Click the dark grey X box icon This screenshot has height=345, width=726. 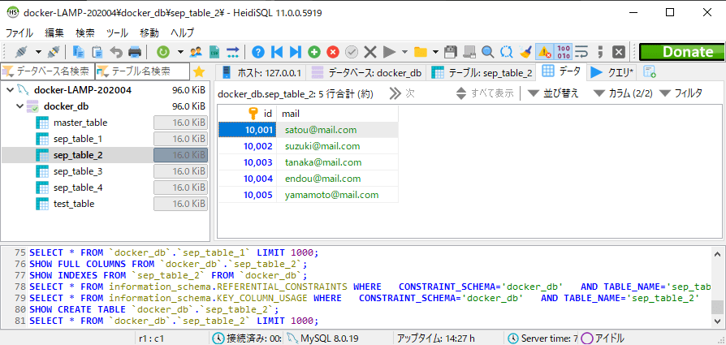click(619, 52)
